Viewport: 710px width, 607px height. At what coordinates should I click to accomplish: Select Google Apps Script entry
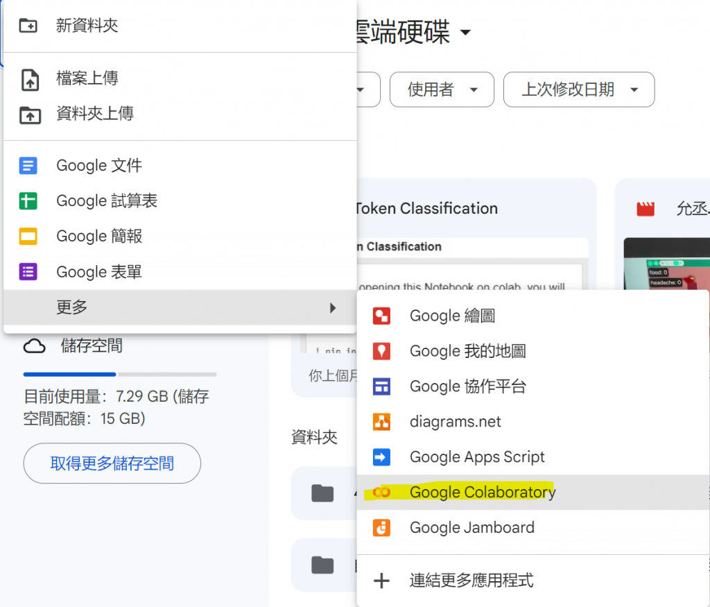(x=533, y=457)
